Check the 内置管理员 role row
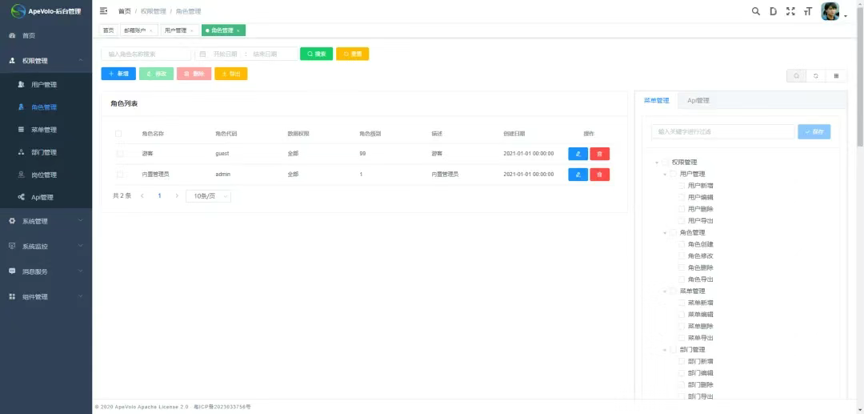This screenshot has height=414, width=864. pos(119,175)
